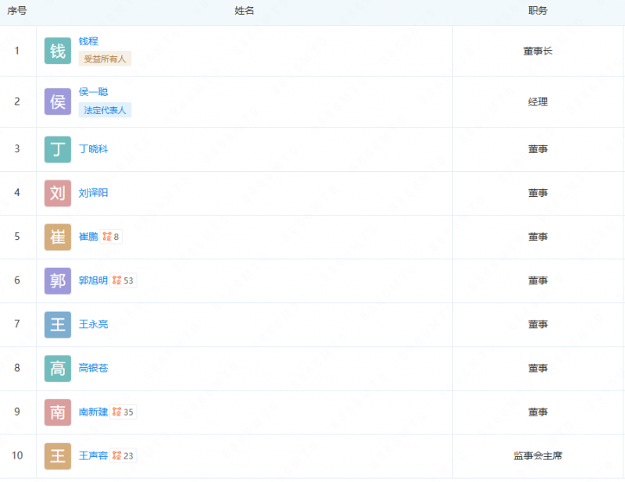Click the 职务 column header
Viewport: 625px width, 482px height.
point(537,11)
